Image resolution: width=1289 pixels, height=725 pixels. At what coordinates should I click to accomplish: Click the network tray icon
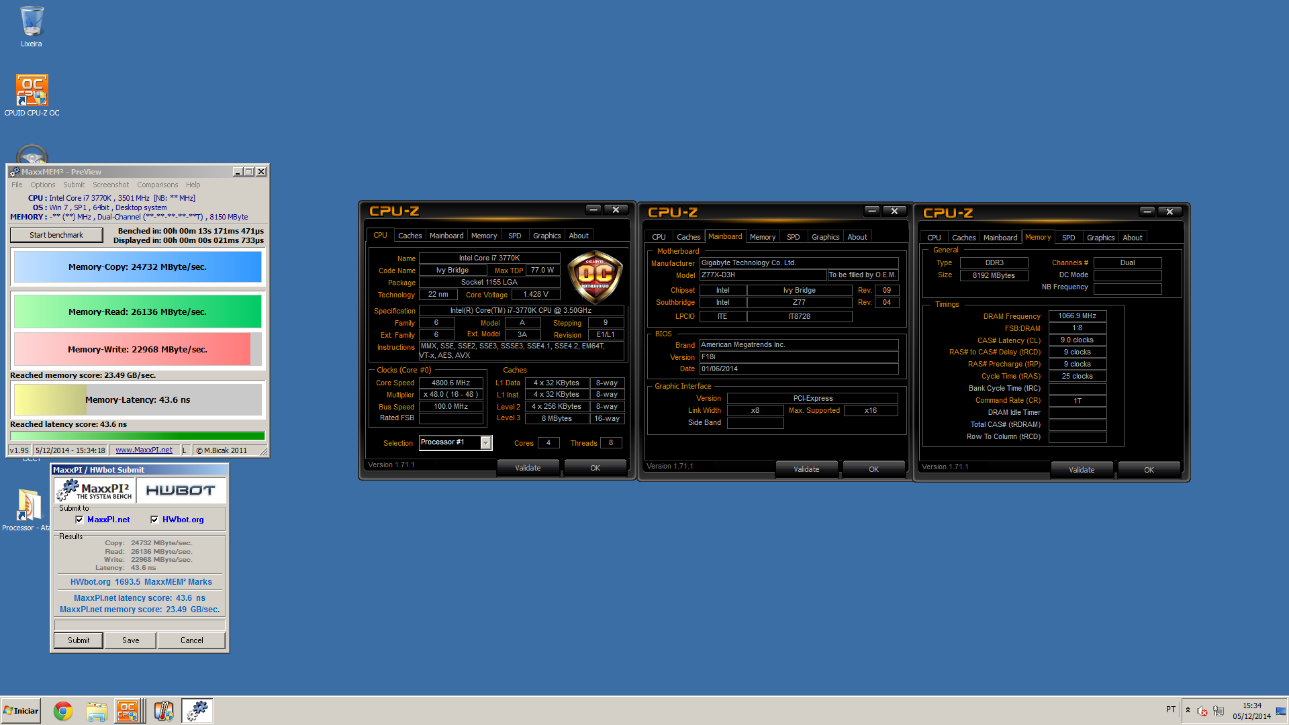point(1219,711)
